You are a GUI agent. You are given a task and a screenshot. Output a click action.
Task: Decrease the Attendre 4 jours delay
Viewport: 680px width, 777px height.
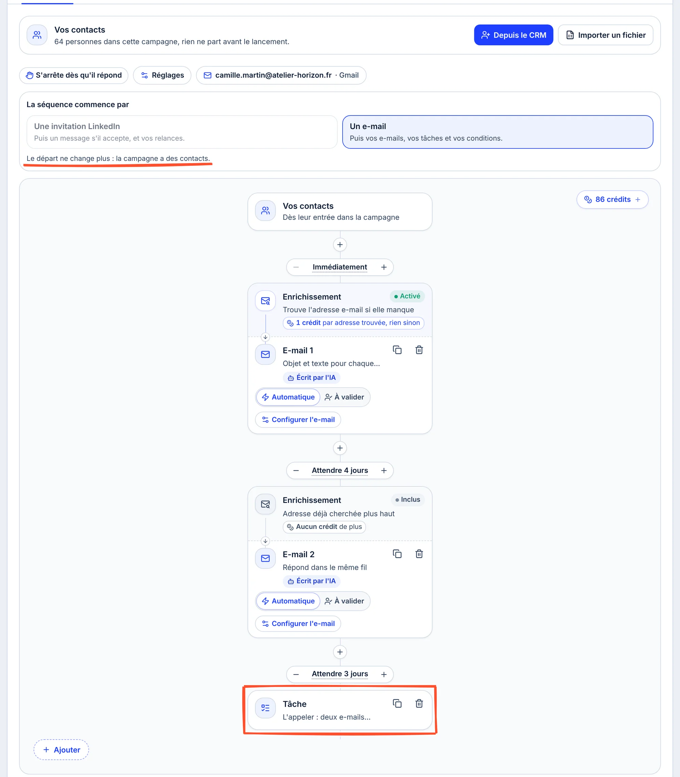296,471
